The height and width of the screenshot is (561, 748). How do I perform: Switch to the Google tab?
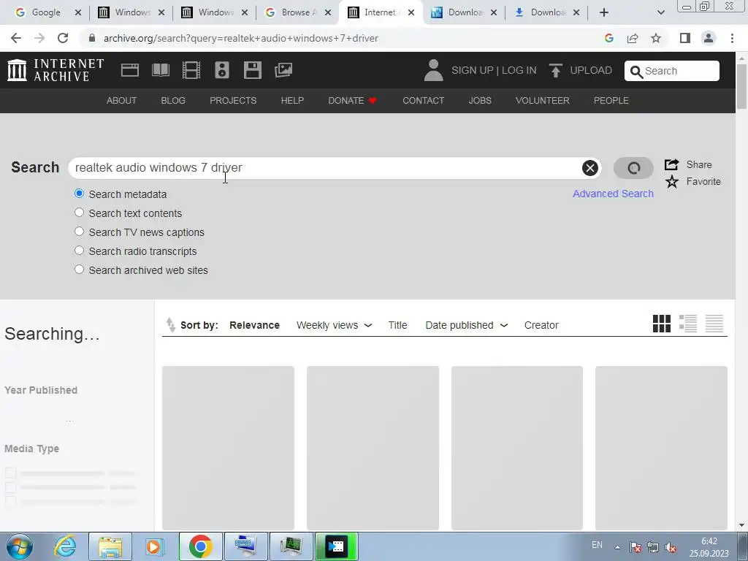(46, 12)
